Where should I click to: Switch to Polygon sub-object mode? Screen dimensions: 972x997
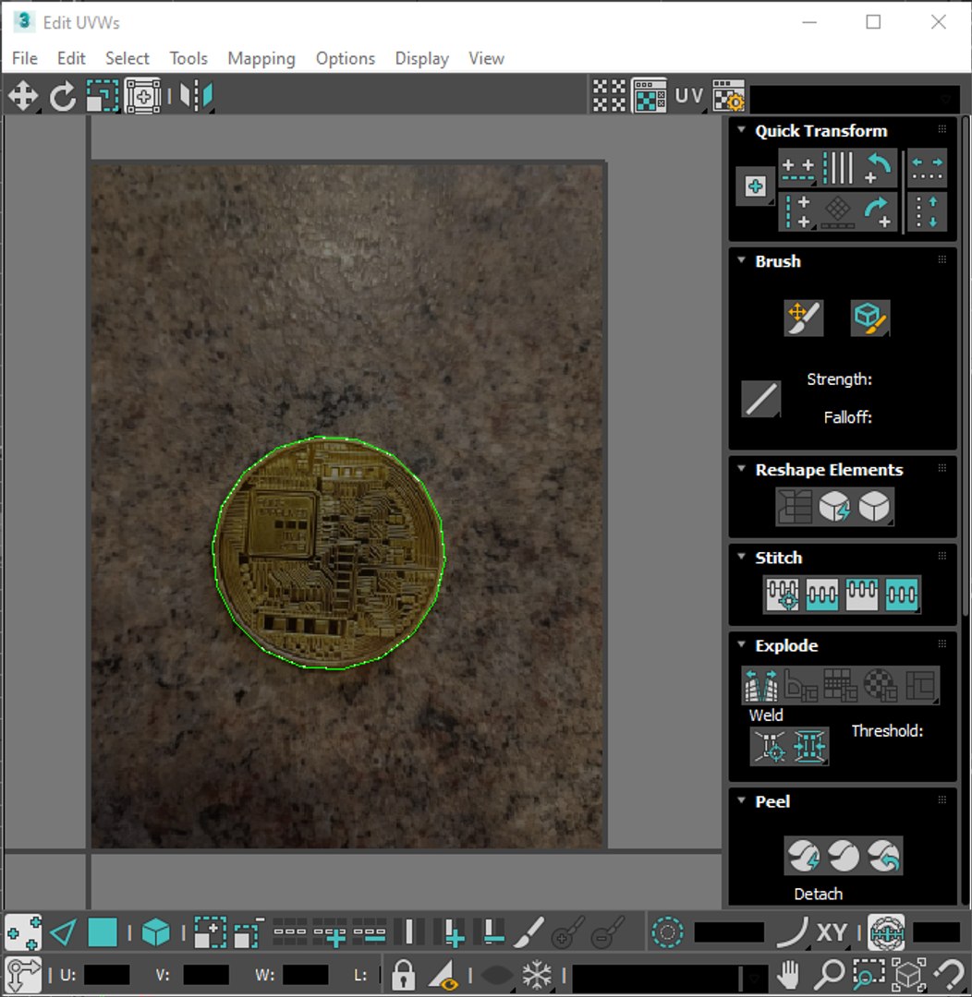pos(103,932)
